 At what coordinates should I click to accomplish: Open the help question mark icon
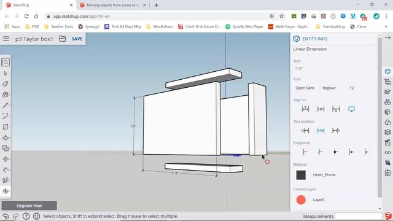coord(26,216)
